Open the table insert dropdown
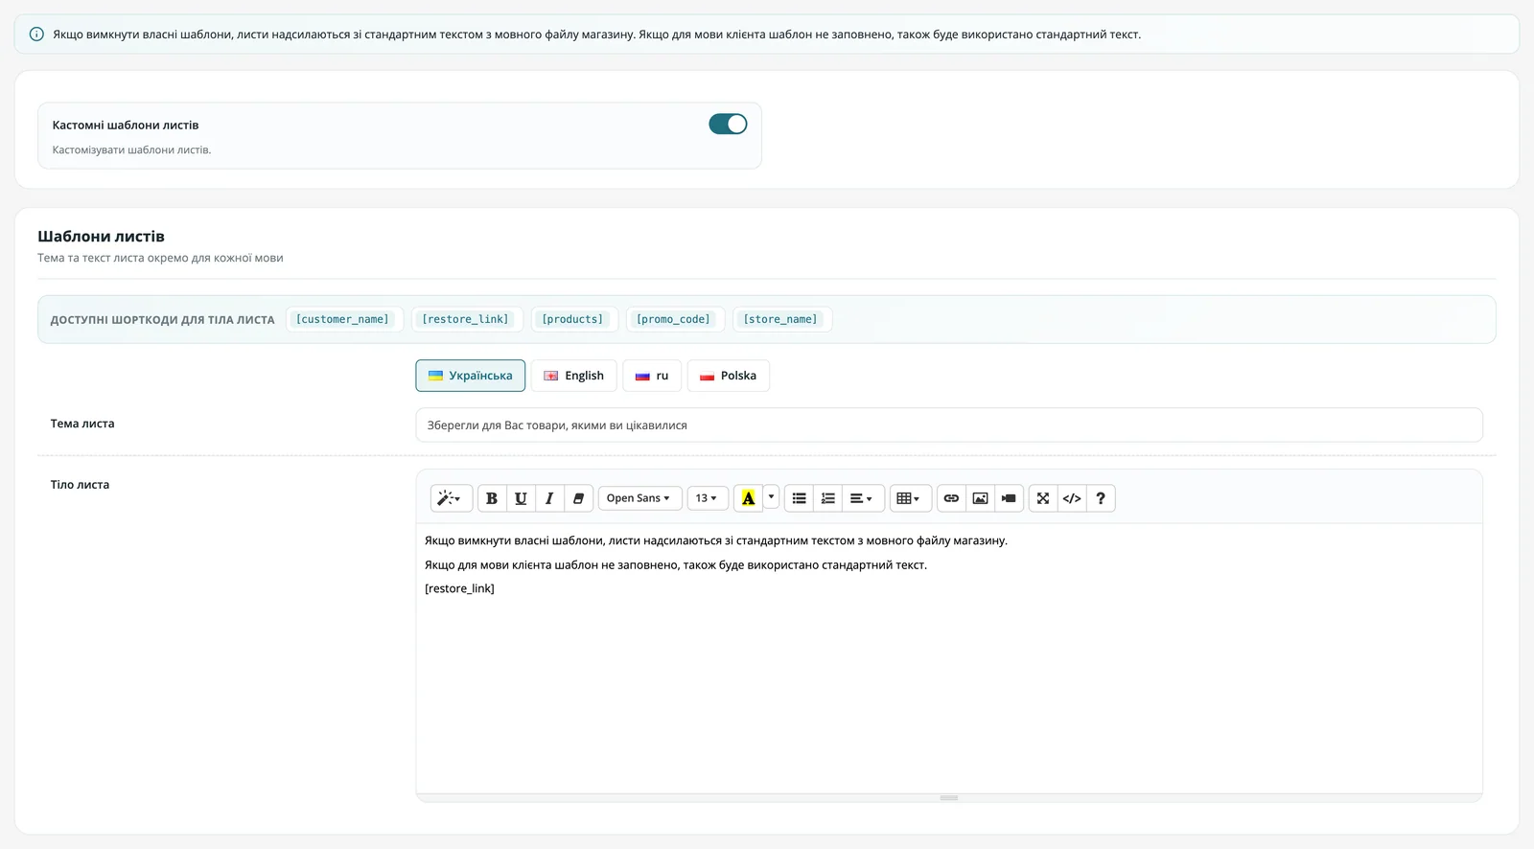Screen dimensions: 1534x849 910,498
